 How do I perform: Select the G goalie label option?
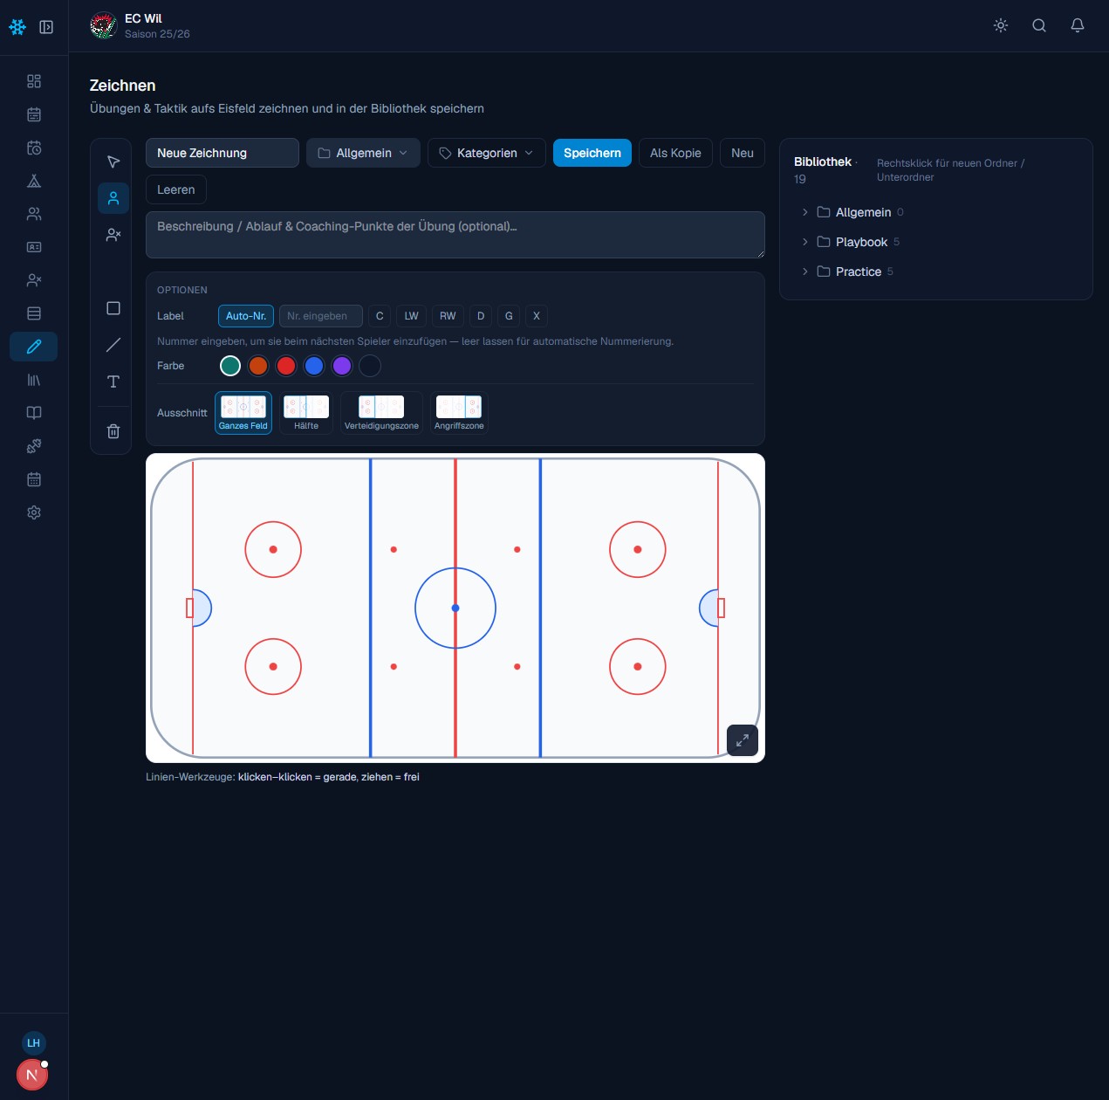[509, 316]
